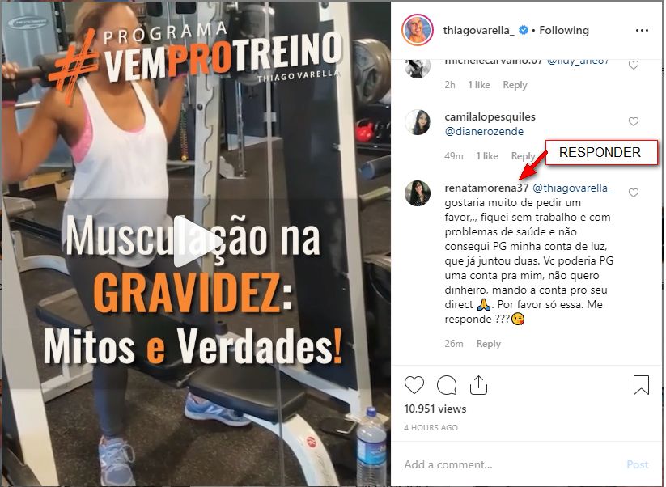The height and width of the screenshot is (487, 666).
Task: Click the Post comment button
Action: pyautogui.click(x=638, y=464)
